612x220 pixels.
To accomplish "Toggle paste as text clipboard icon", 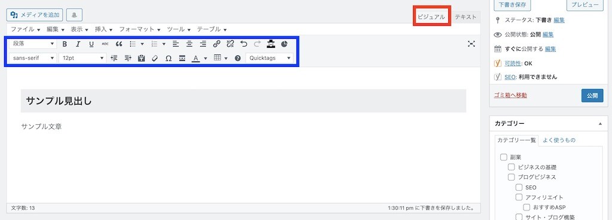I will [142, 58].
